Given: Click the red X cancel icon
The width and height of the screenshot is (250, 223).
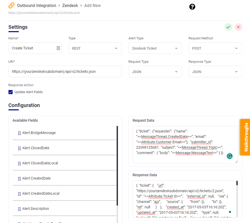Looking at the screenshot, I should [238, 27].
